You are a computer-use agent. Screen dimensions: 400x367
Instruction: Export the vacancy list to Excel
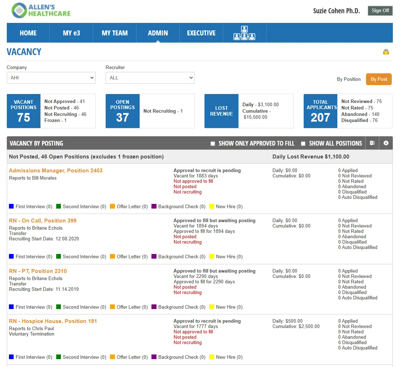[372, 143]
